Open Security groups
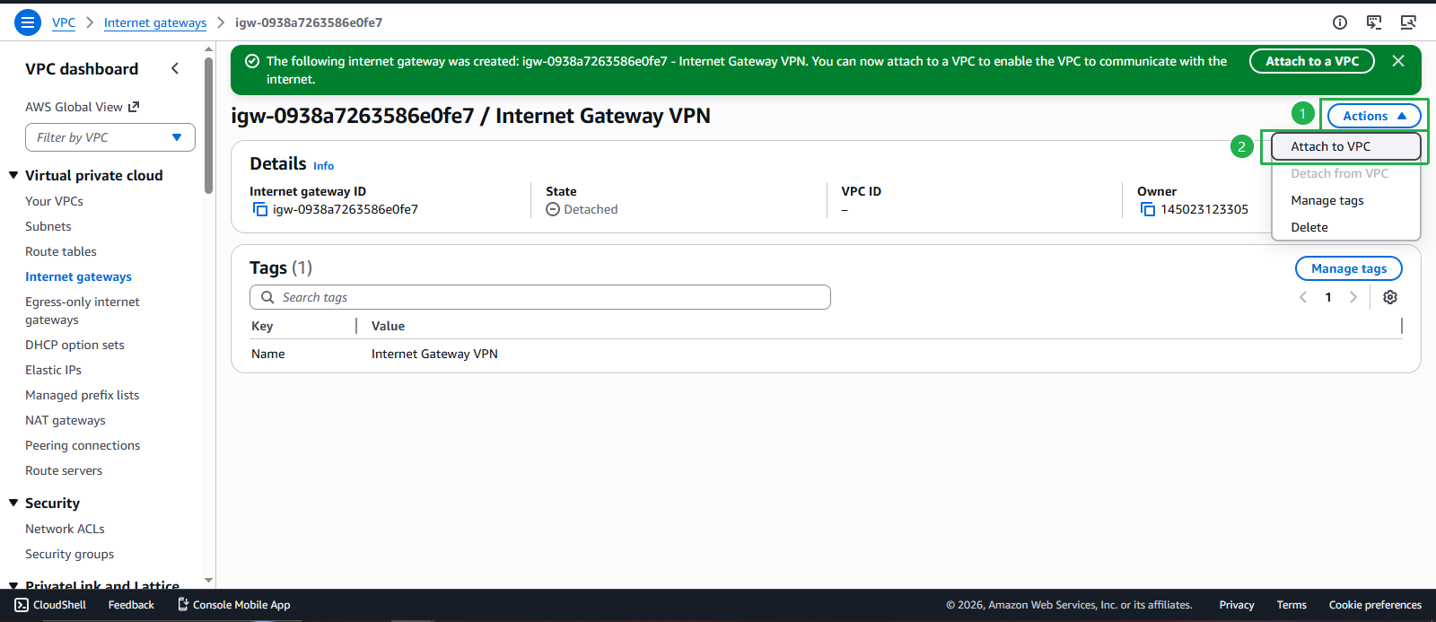 tap(69, 554)
